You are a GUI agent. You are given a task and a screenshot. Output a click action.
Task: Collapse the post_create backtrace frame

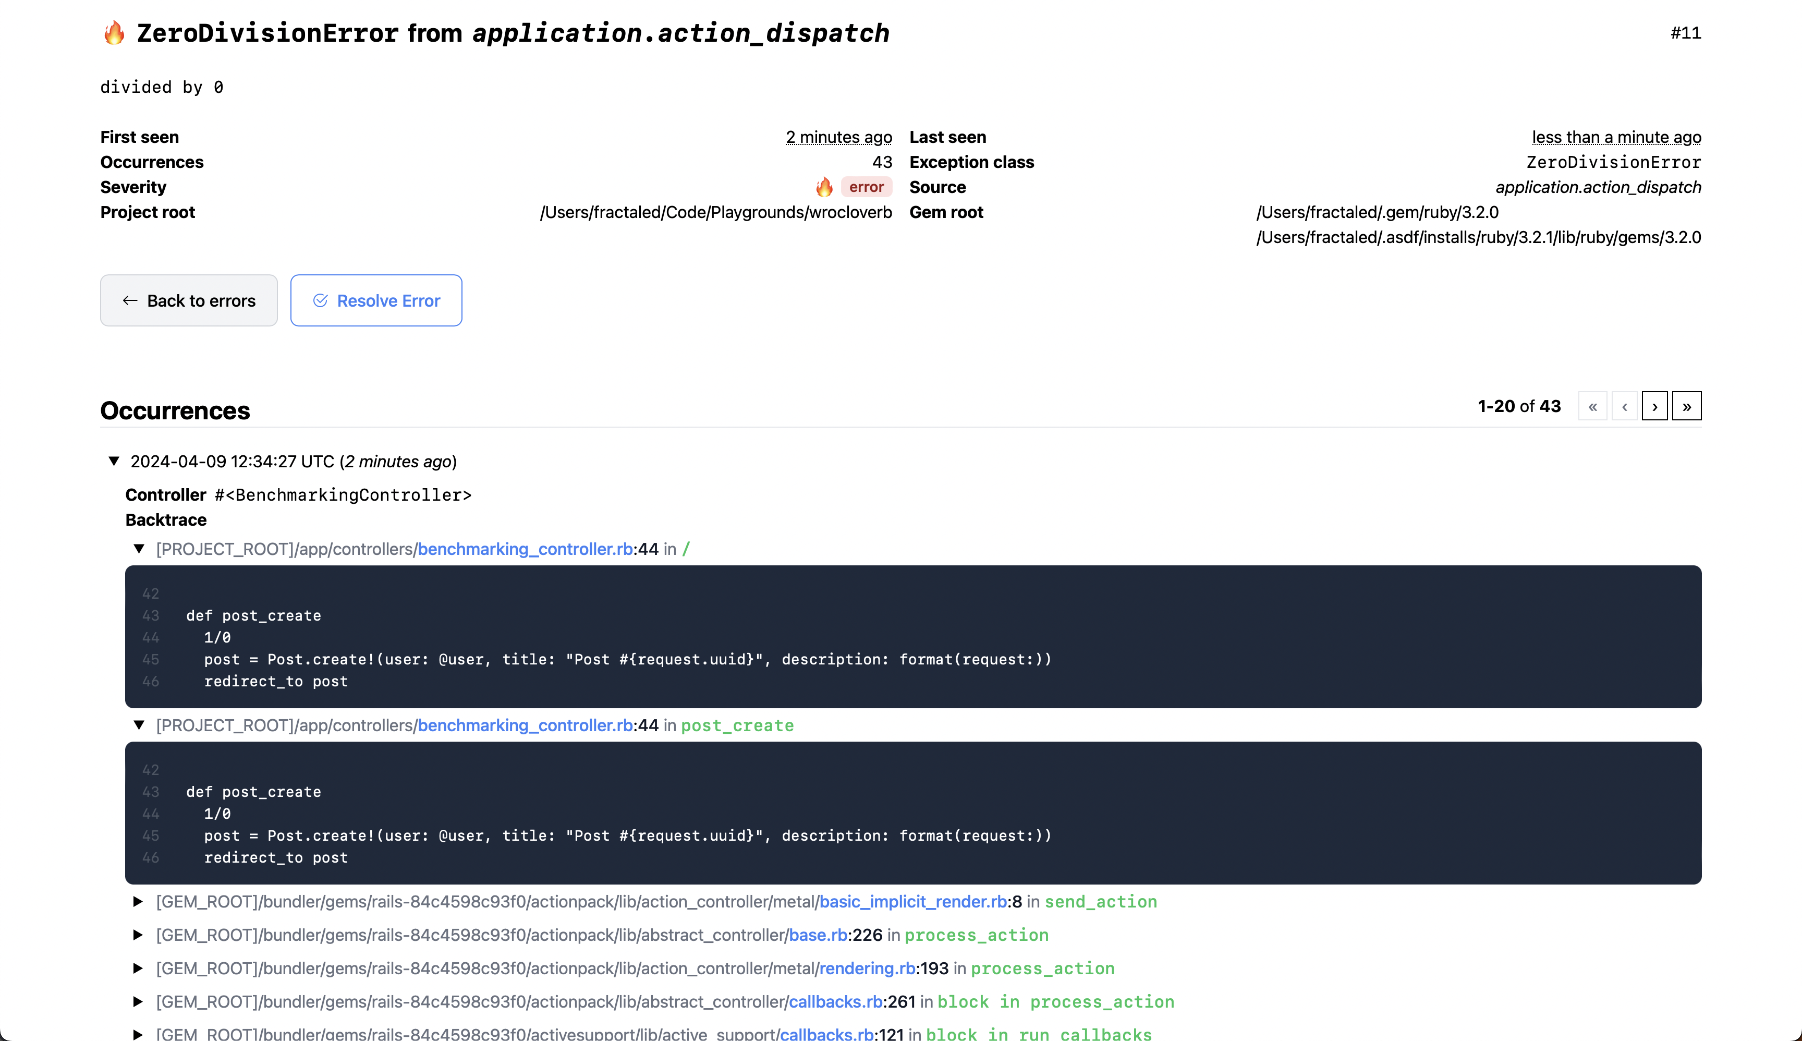pos(139,725)
